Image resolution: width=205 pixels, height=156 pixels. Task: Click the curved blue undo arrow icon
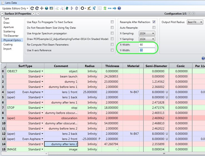94,8
